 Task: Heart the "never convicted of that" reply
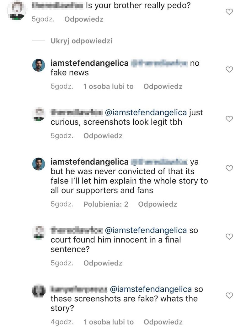(229, 168)
